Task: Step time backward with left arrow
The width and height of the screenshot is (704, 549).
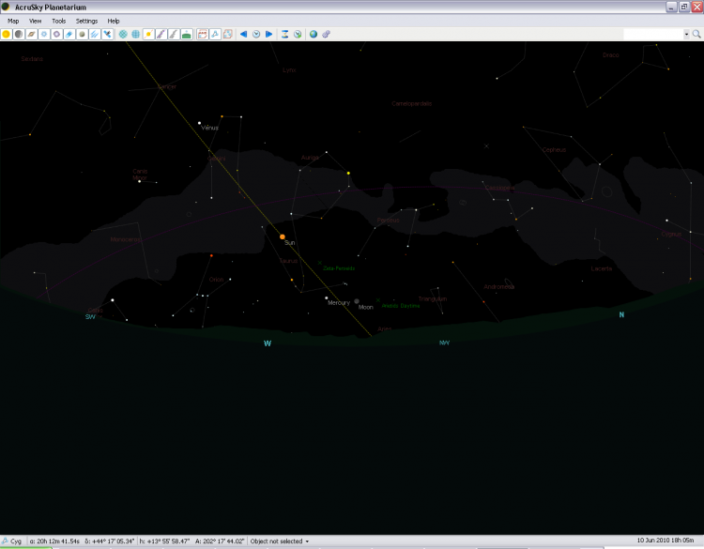Action: [x=243, y=34]
